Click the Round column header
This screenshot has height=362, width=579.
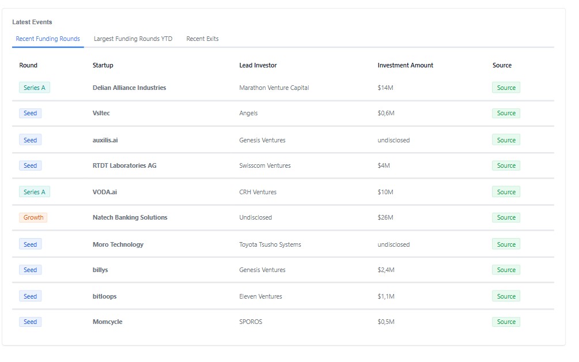[x=28, y=65]
